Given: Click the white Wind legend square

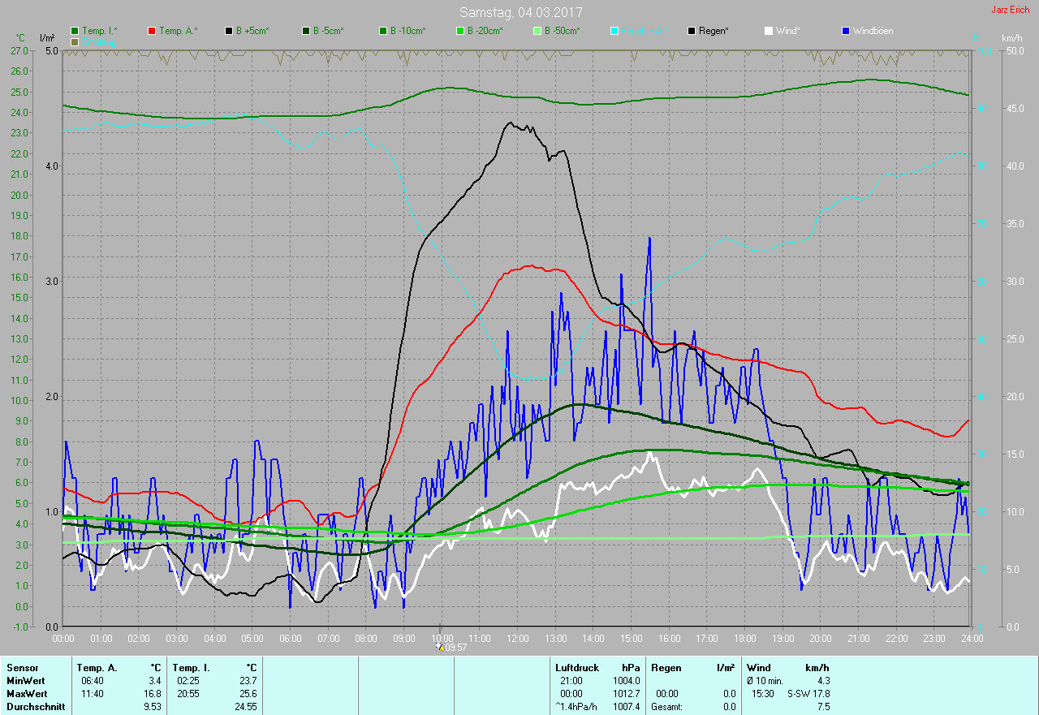Looking at the screenshot, I should point(769,31).
